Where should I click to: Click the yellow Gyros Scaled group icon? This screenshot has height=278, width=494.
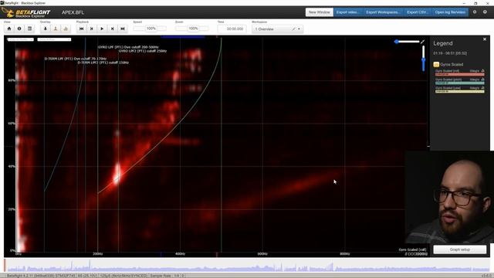(436, 64)
